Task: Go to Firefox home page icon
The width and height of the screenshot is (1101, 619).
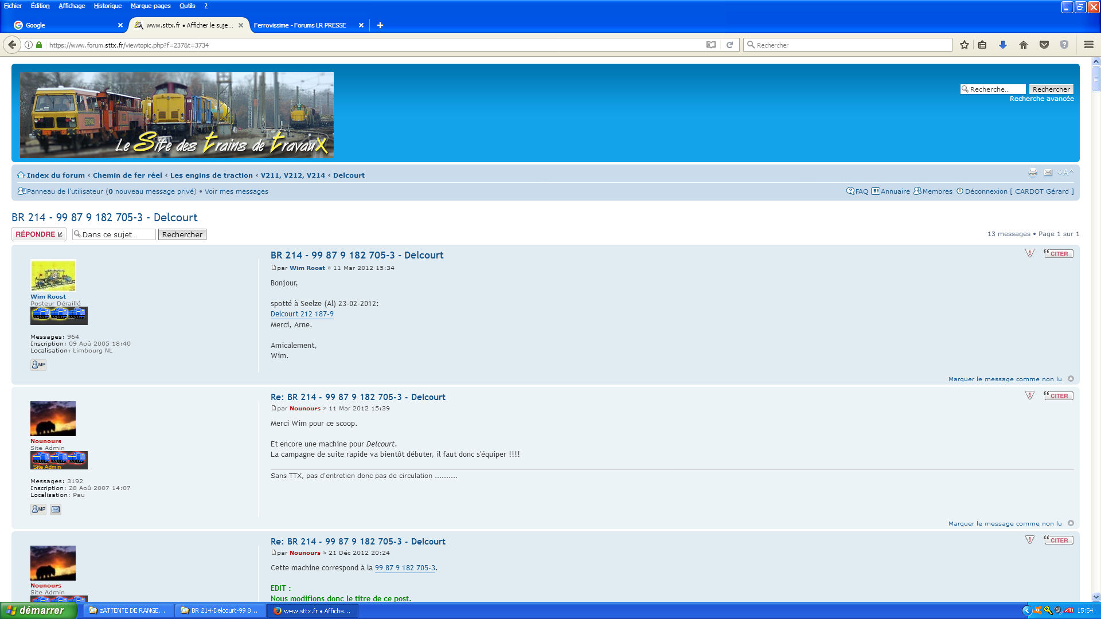Action: (x=1024, y=45)
